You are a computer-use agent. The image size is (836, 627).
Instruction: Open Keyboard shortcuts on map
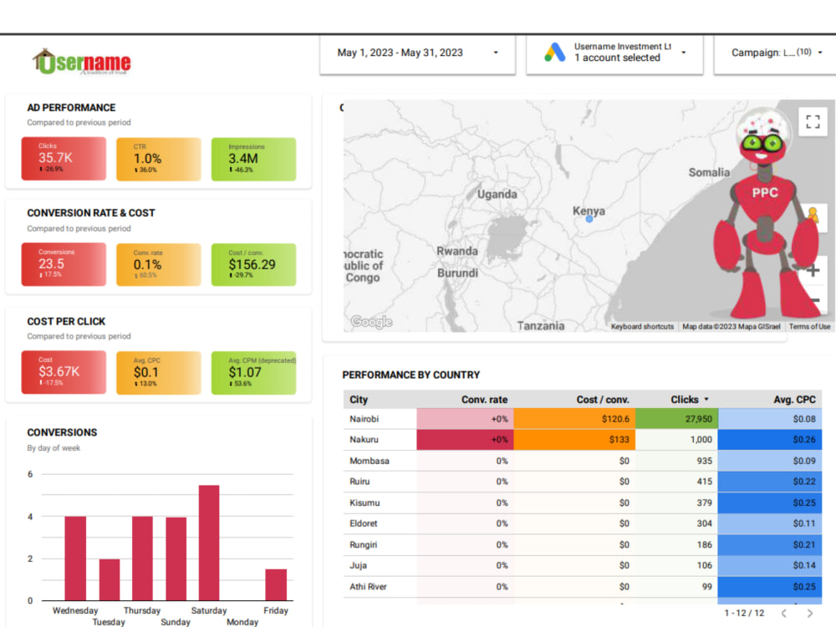[642, 326]
